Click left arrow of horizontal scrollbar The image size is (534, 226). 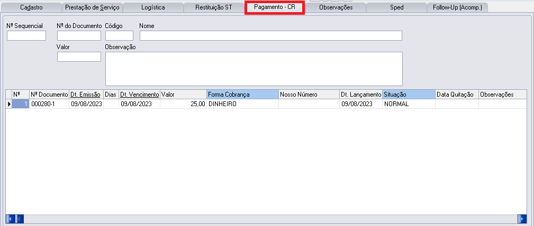point(9,219)
